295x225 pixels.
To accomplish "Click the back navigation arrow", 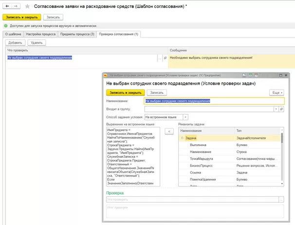I will click(x=7, y=6).
